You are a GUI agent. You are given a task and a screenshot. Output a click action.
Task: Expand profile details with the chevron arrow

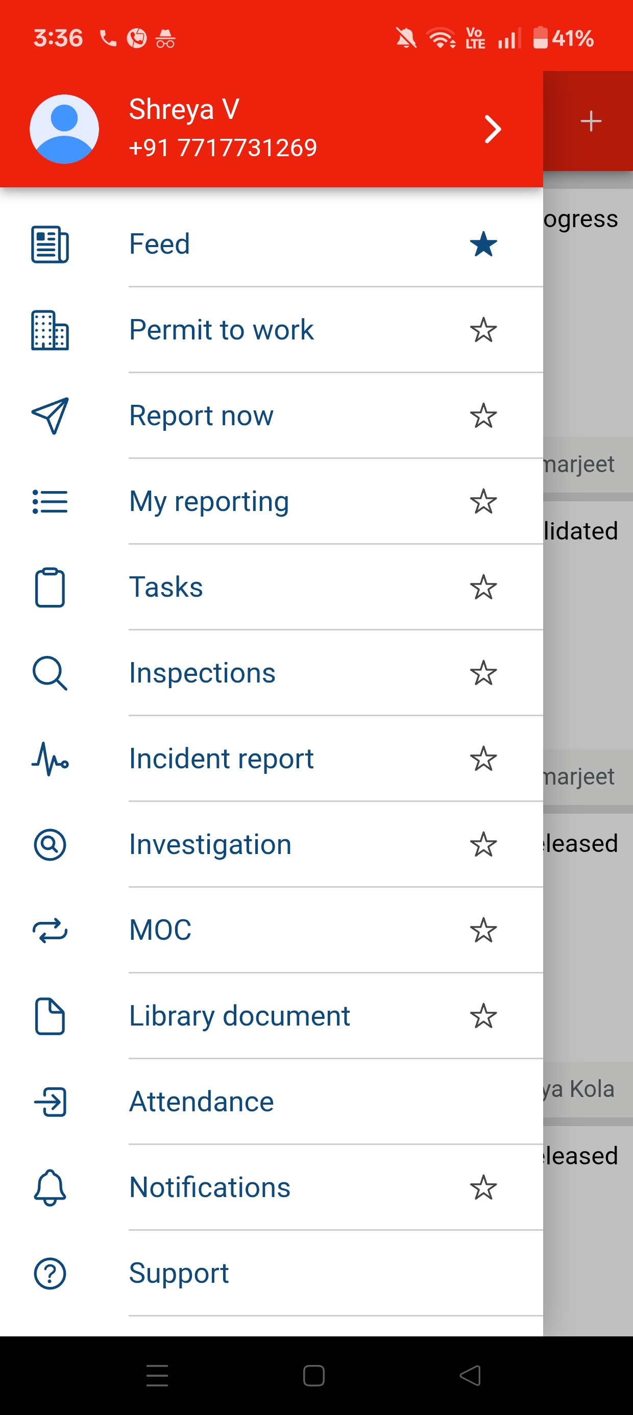pyautogui.click(x=492, y=130)
